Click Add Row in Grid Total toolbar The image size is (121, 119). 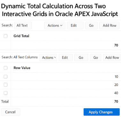[109, 25]
